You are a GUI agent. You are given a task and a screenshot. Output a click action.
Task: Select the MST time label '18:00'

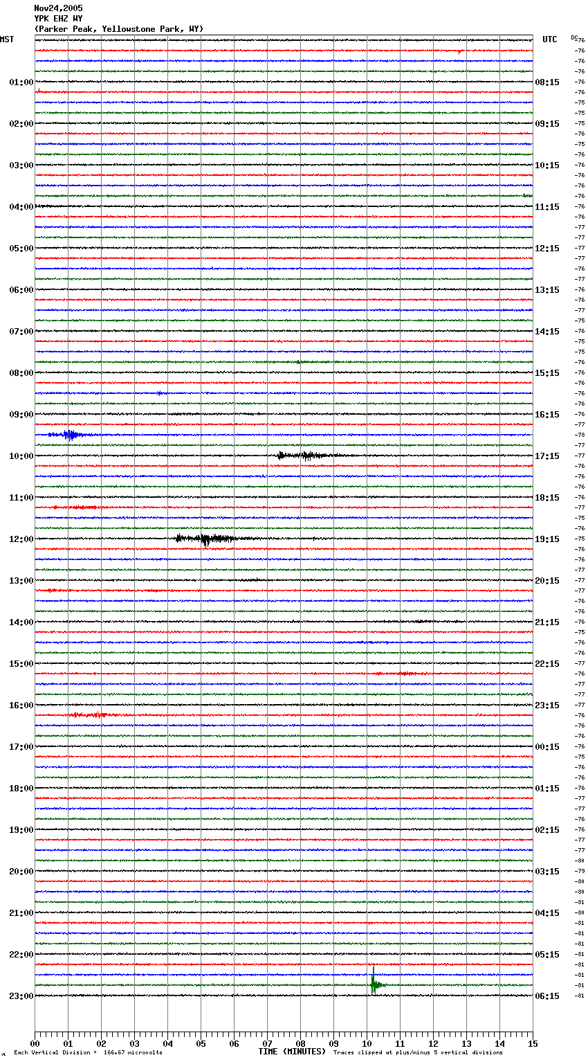point(21,789)
